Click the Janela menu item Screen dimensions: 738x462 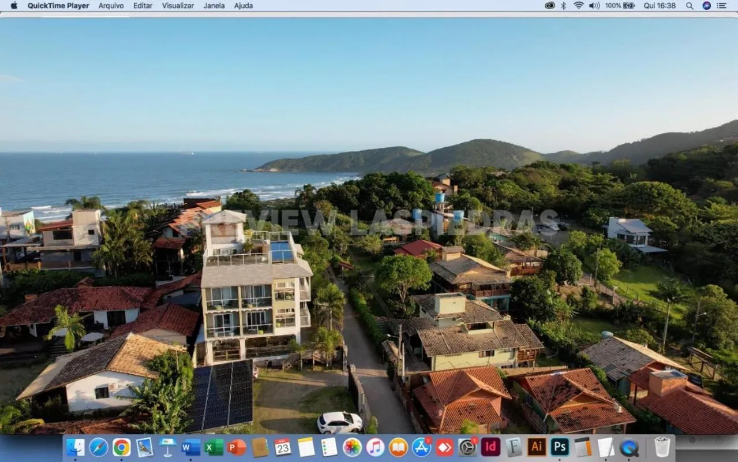point(214,6)
